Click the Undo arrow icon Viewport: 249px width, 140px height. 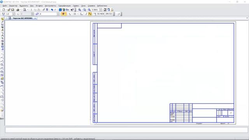coord(52,10)
